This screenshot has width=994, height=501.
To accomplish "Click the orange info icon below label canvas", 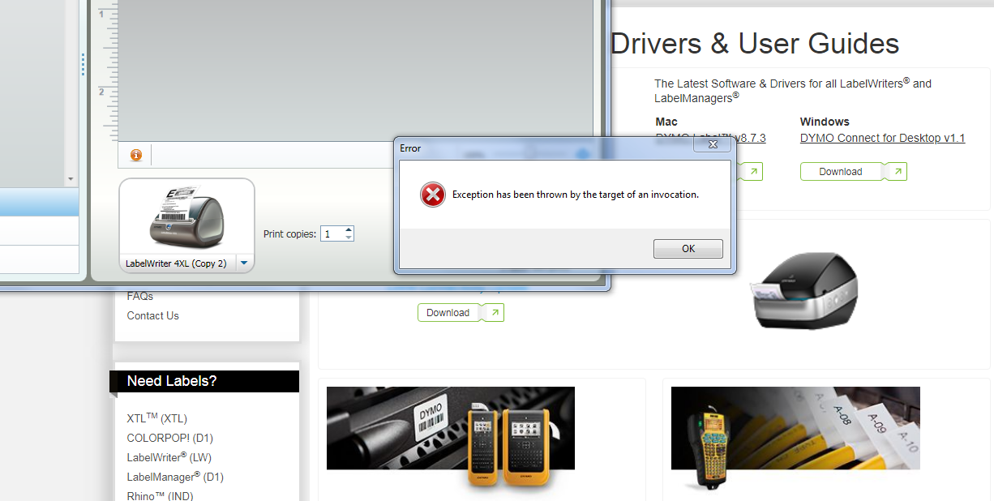I will click(136, 155).
